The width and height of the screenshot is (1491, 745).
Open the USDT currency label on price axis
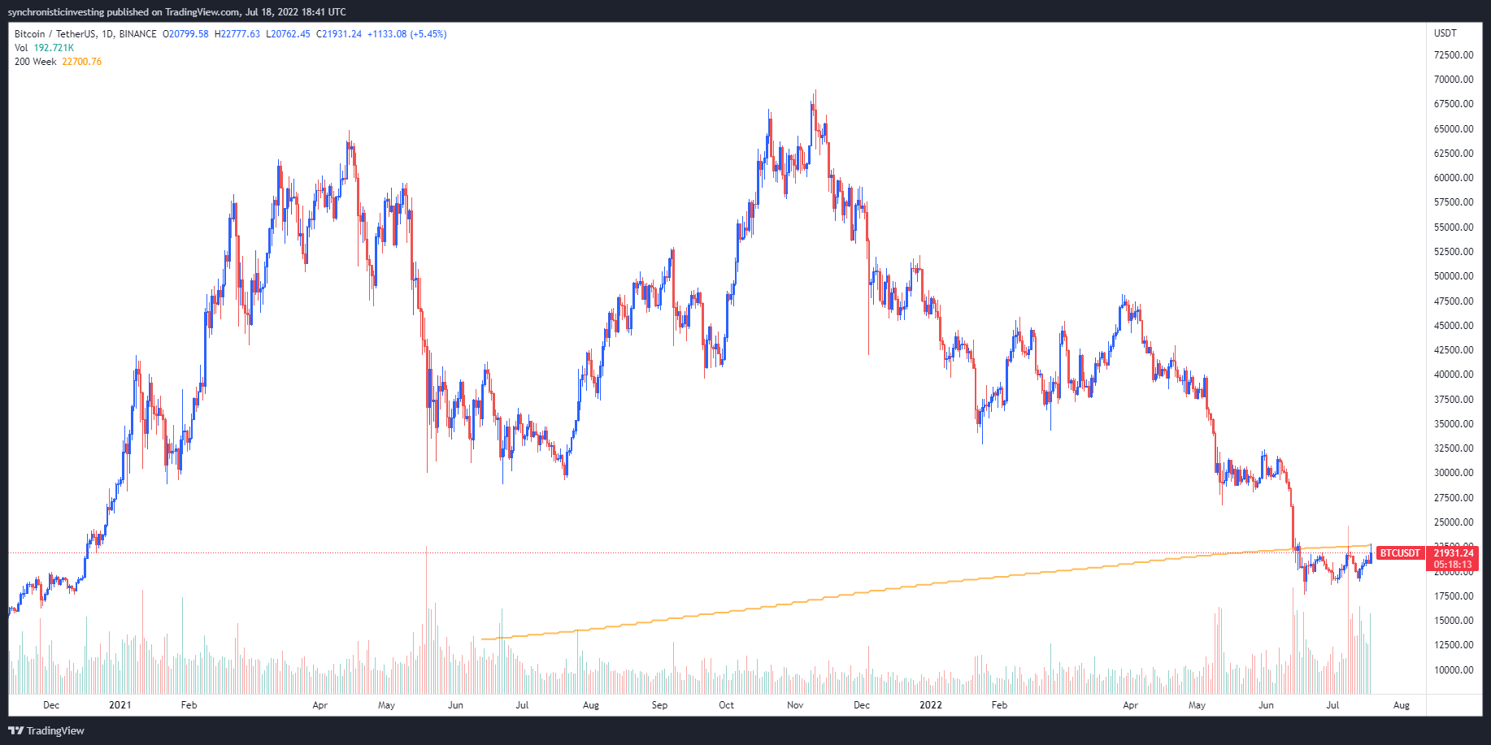point(1445,33)
